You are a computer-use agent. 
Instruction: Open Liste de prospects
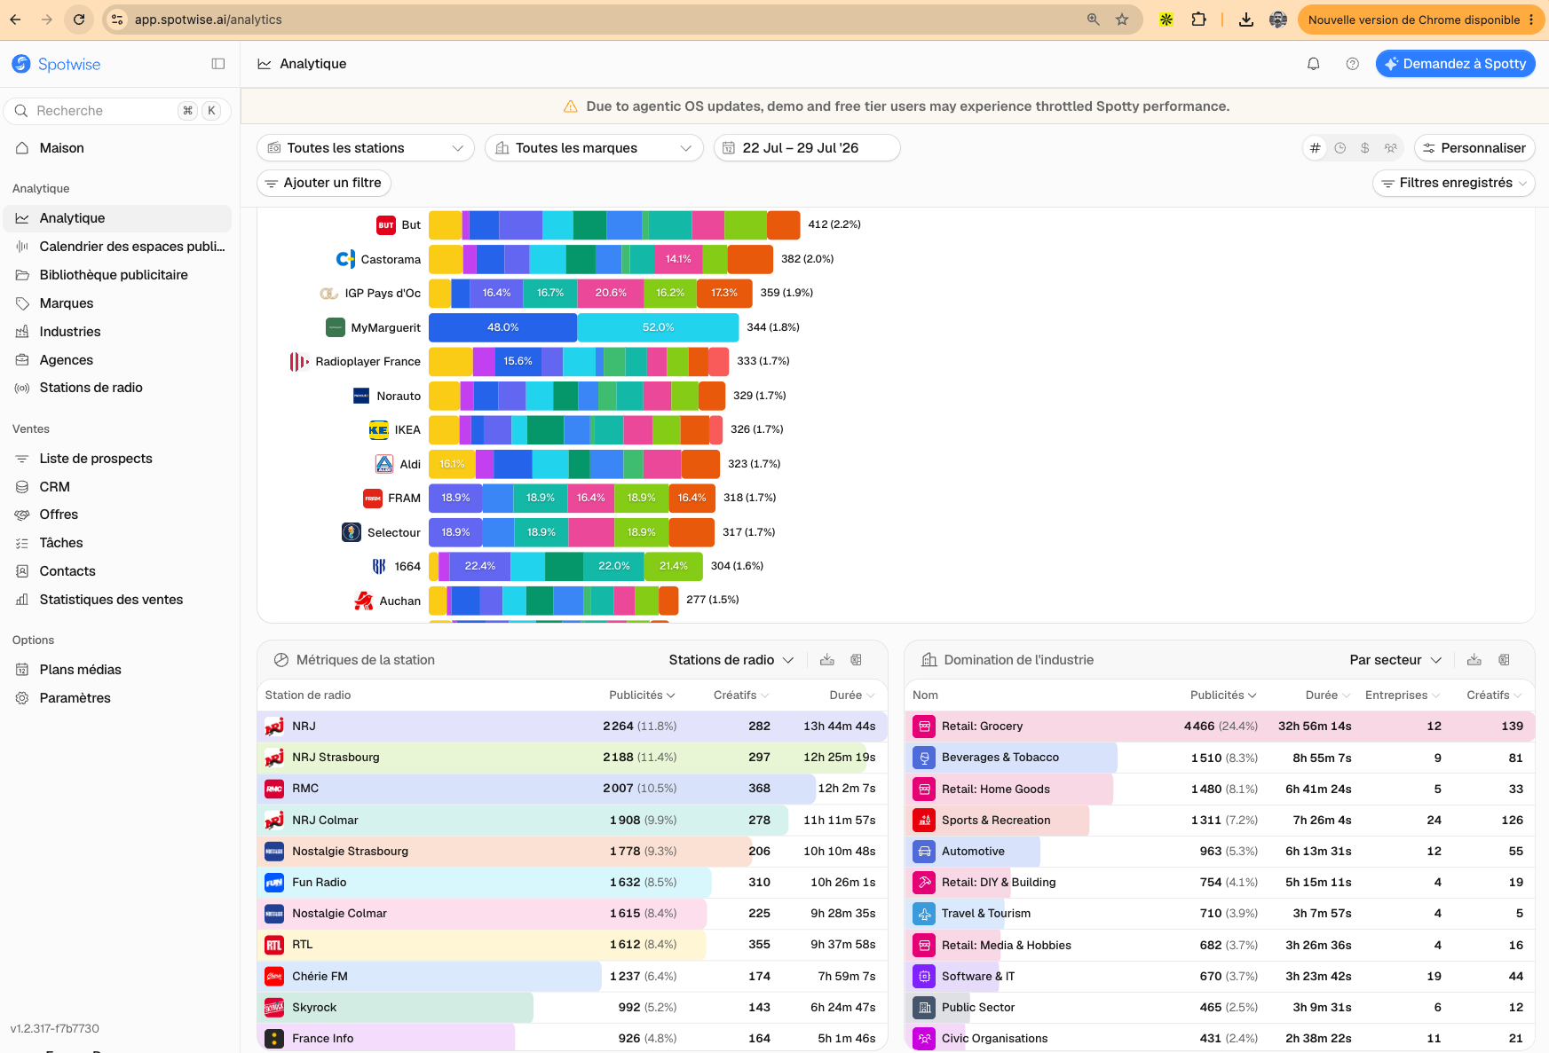tap(117, 459)
